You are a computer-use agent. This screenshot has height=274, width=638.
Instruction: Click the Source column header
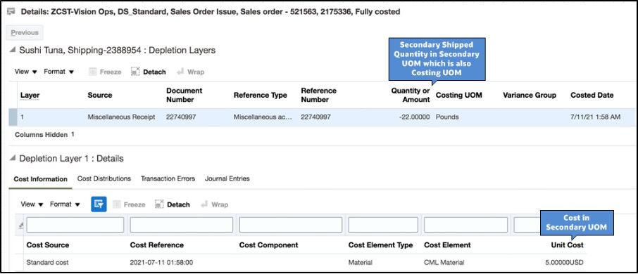(100, 95)
